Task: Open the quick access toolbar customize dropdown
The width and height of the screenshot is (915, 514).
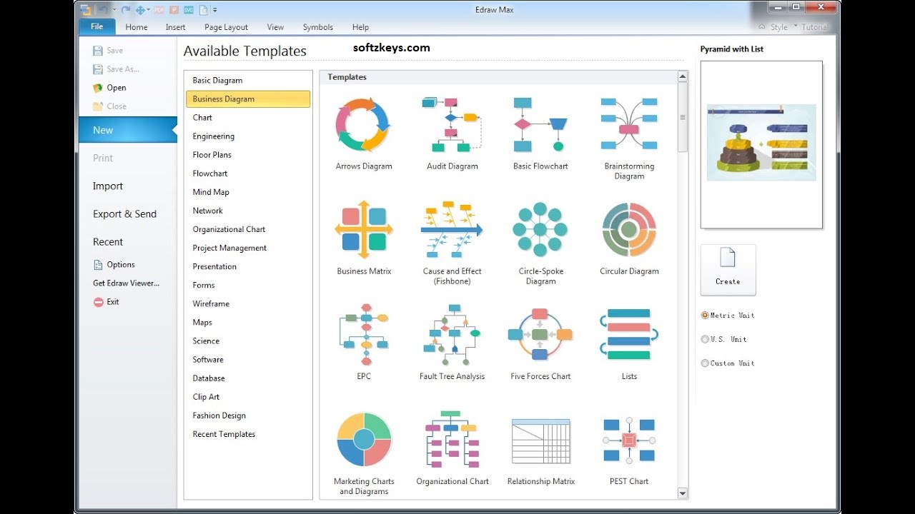Action: click(x=215, y=10)
